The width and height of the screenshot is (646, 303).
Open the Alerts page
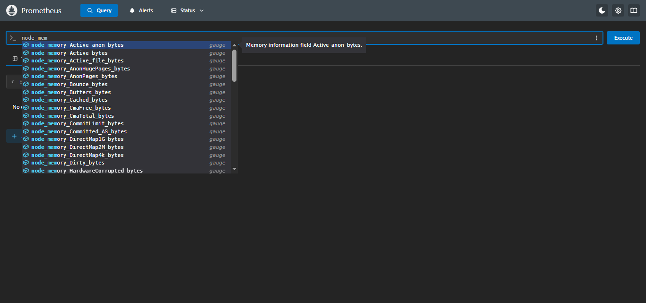[x=141, y=10]
